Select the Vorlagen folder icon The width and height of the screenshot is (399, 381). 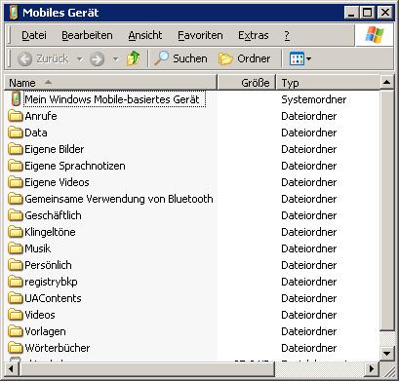pyautogui.click(x=16, y=331)
